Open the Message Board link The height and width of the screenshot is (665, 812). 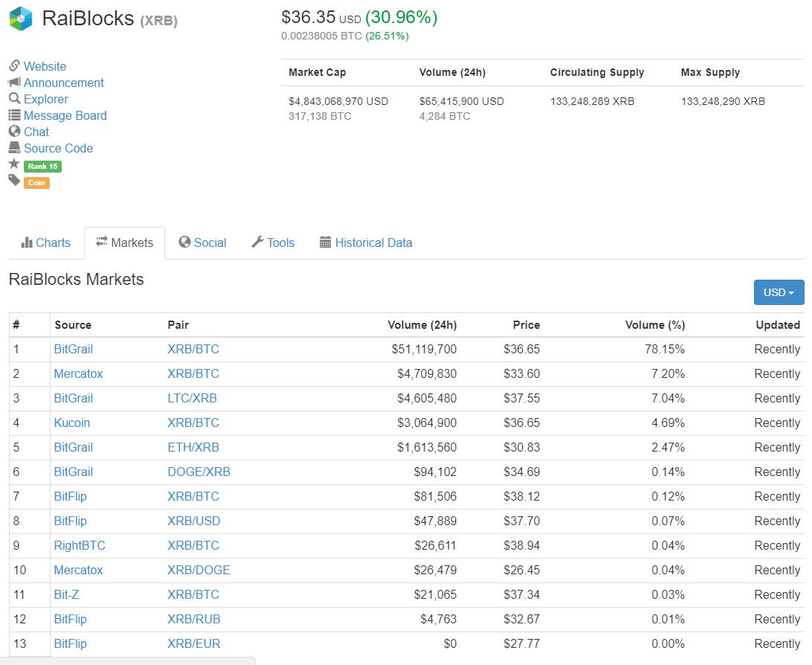65,115
